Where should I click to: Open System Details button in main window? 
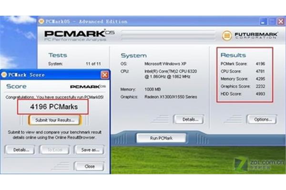(x=189, y=119)
